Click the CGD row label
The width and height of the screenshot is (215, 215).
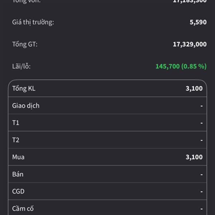point(18,191)
